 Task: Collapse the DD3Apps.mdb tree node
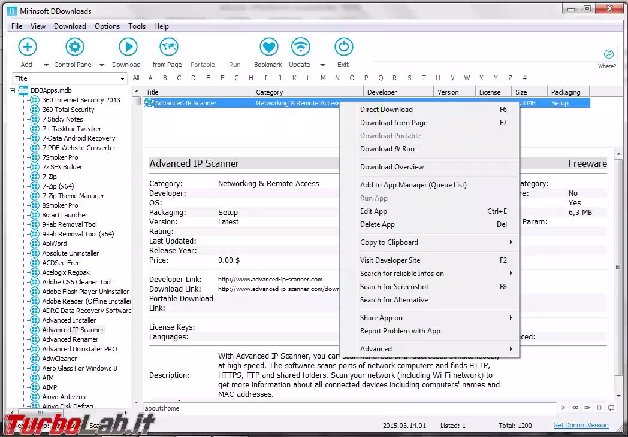click(13, 90)
